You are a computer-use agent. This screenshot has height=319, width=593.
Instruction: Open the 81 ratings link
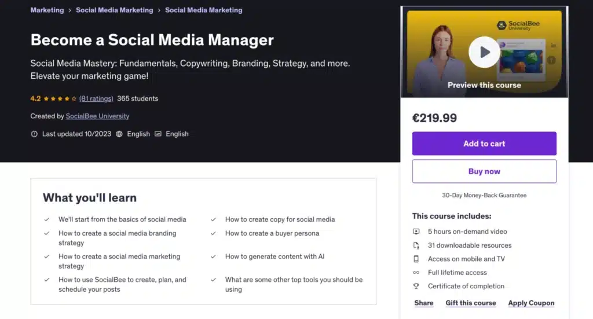tap(96, 98)
